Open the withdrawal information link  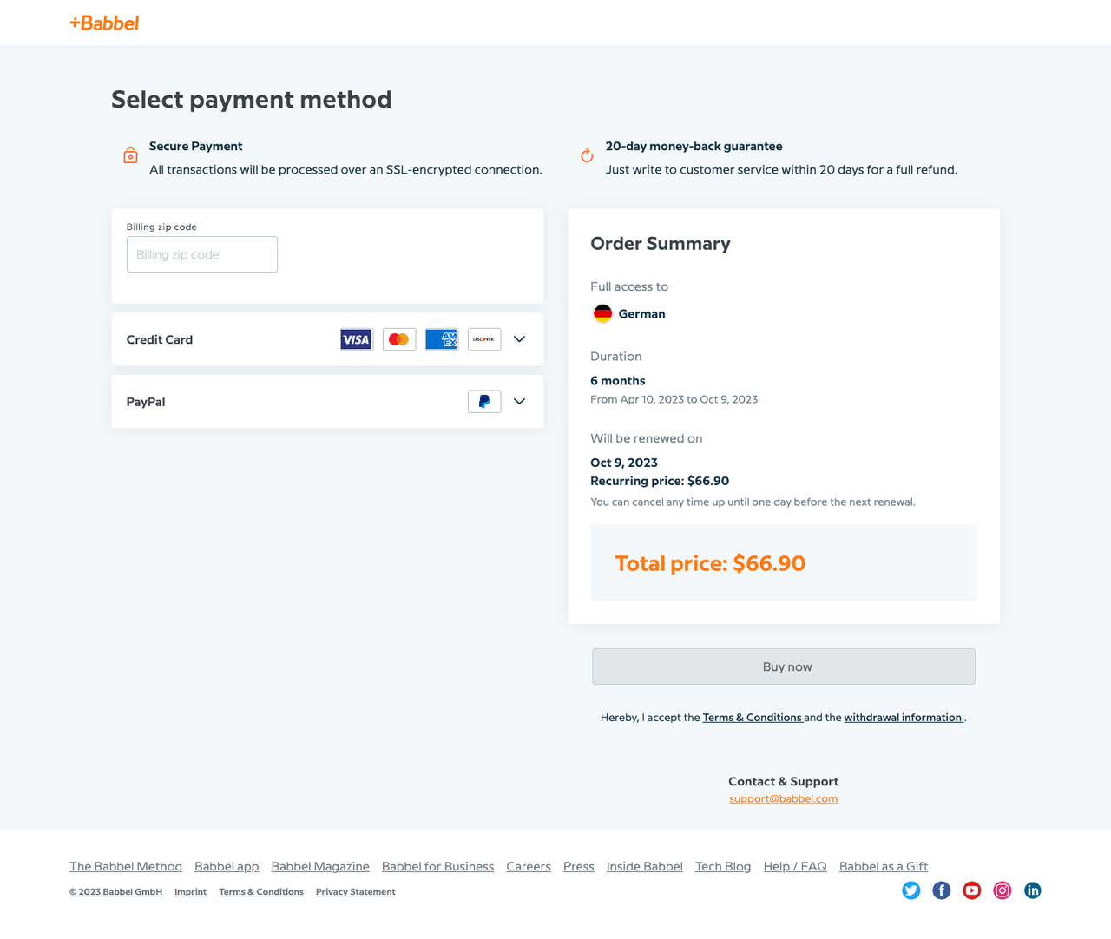(x=902, y=718)
